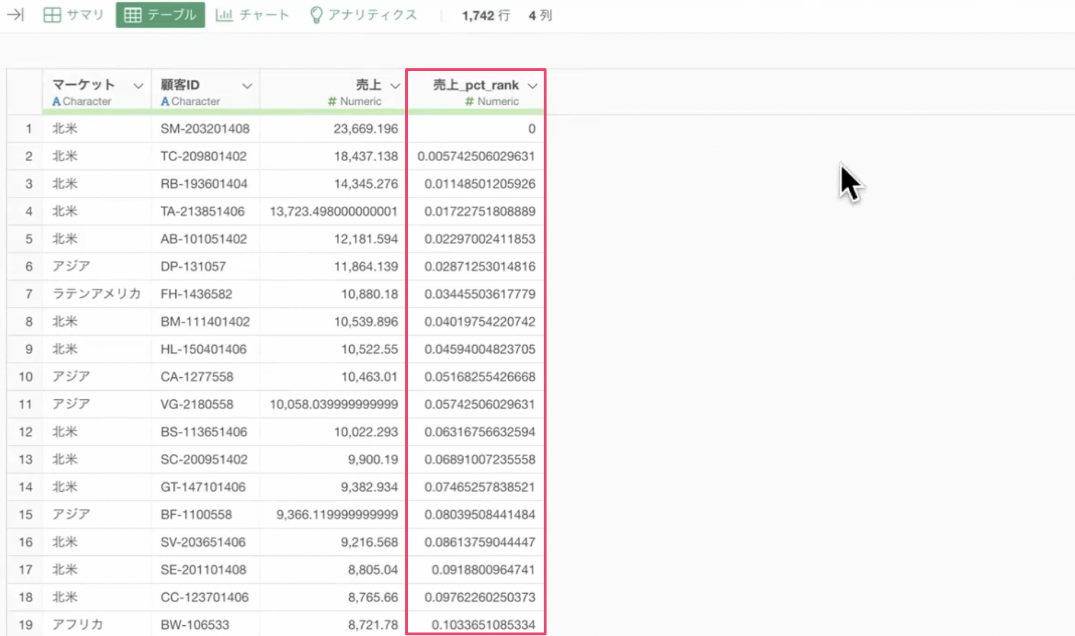Select cell DP-131057

[x=205, y=266]
